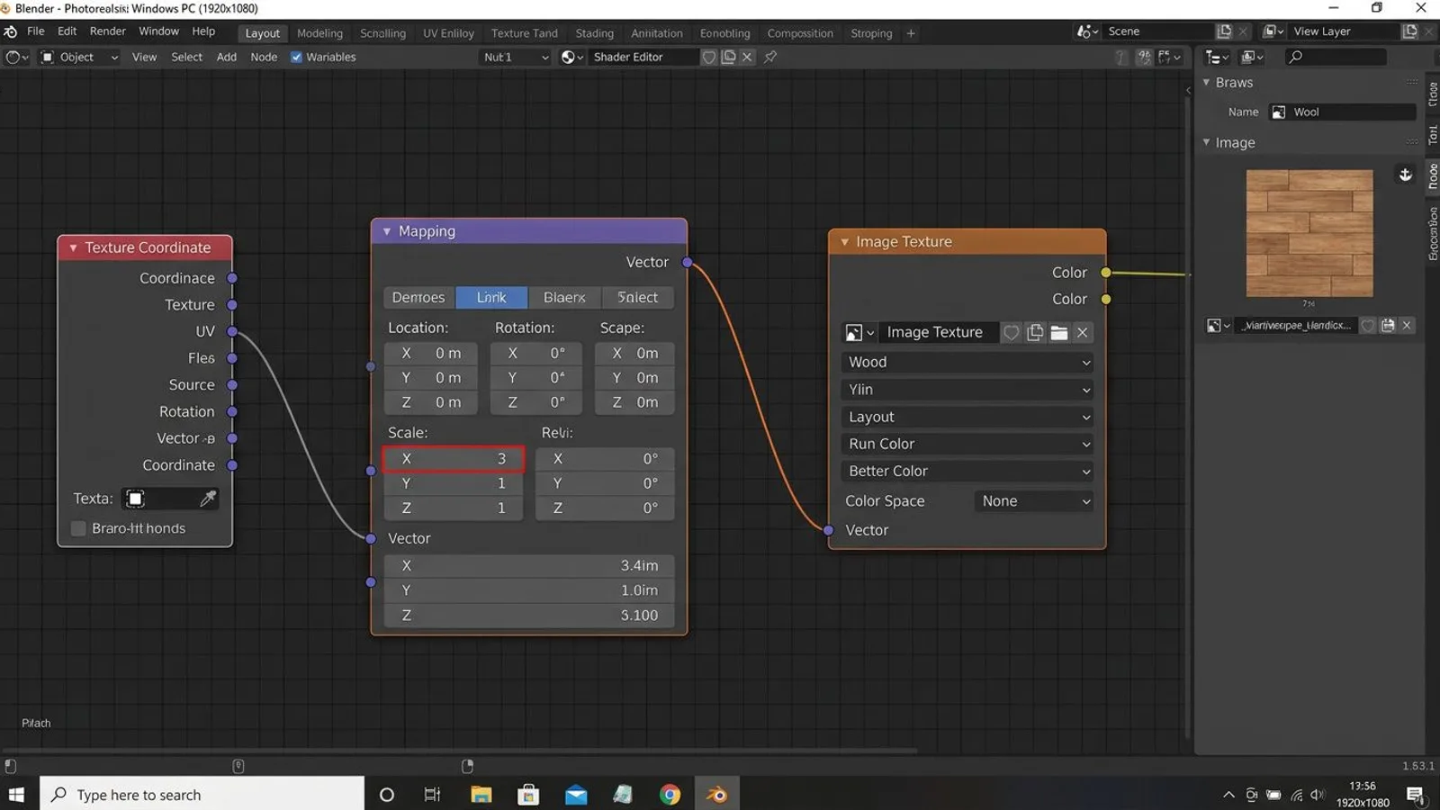Toggle the Wariables checkbox

tap(296, 57)
